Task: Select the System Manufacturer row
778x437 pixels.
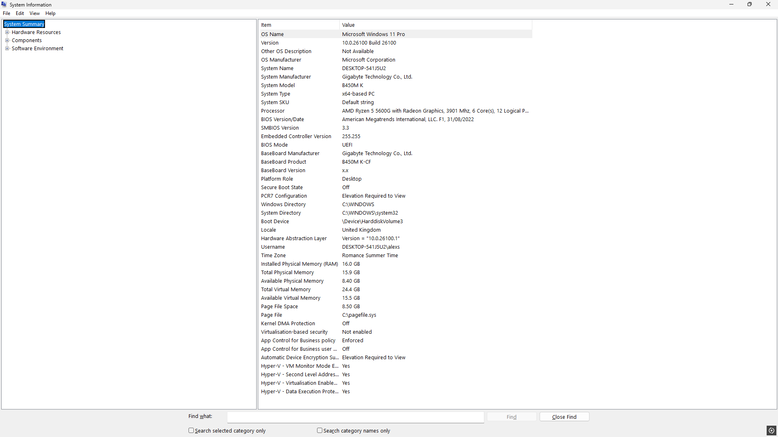Action: pyautogui.click(x=396, y=77)
